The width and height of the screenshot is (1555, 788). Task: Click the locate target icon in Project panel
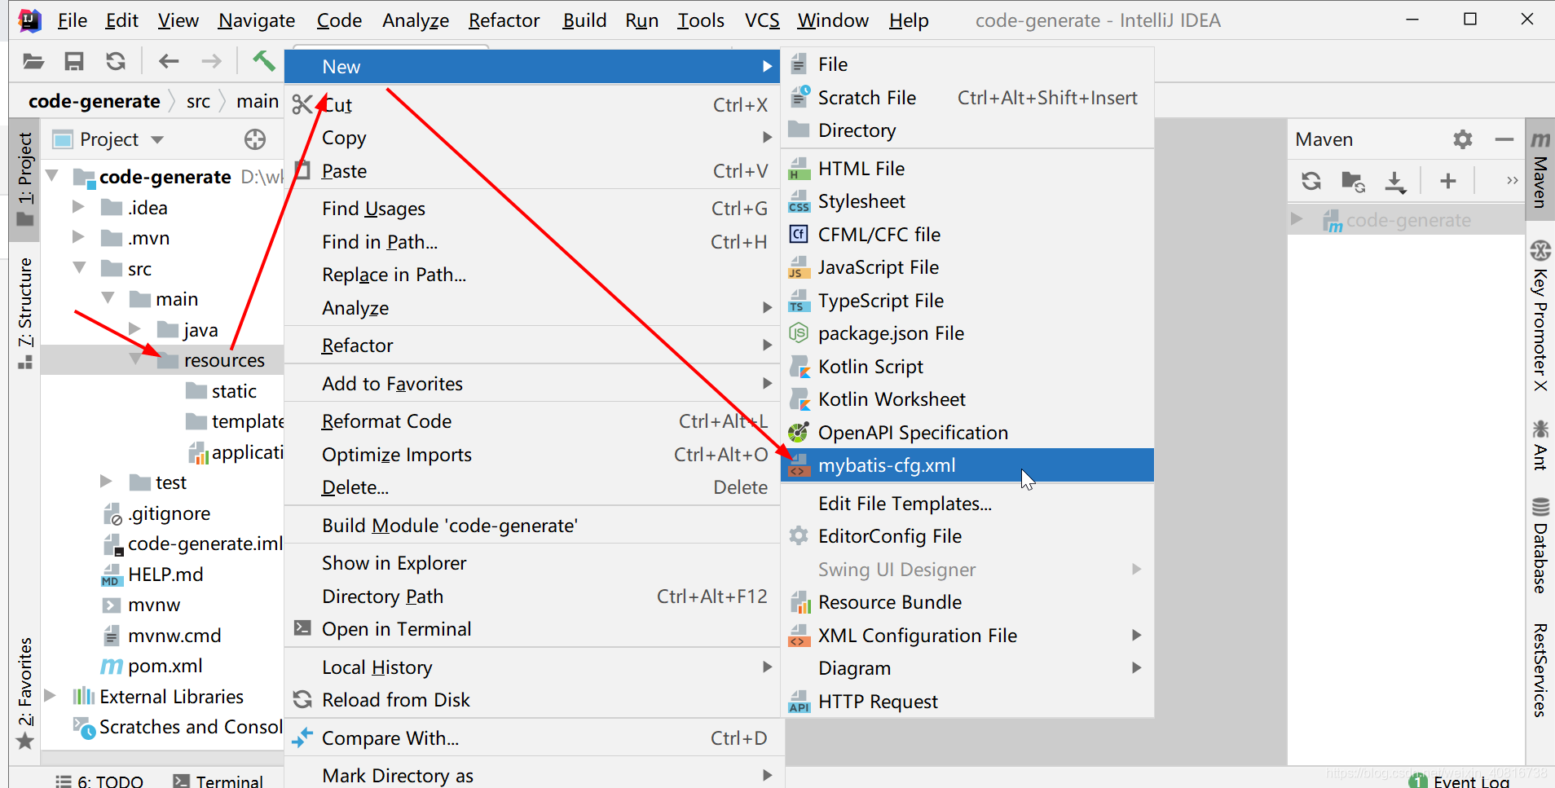click(x=255, y=139)
